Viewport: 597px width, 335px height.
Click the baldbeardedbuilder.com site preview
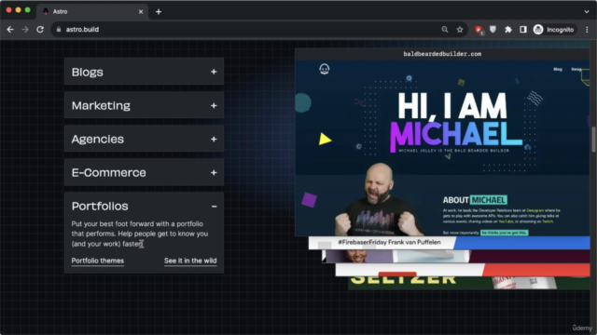442,142
